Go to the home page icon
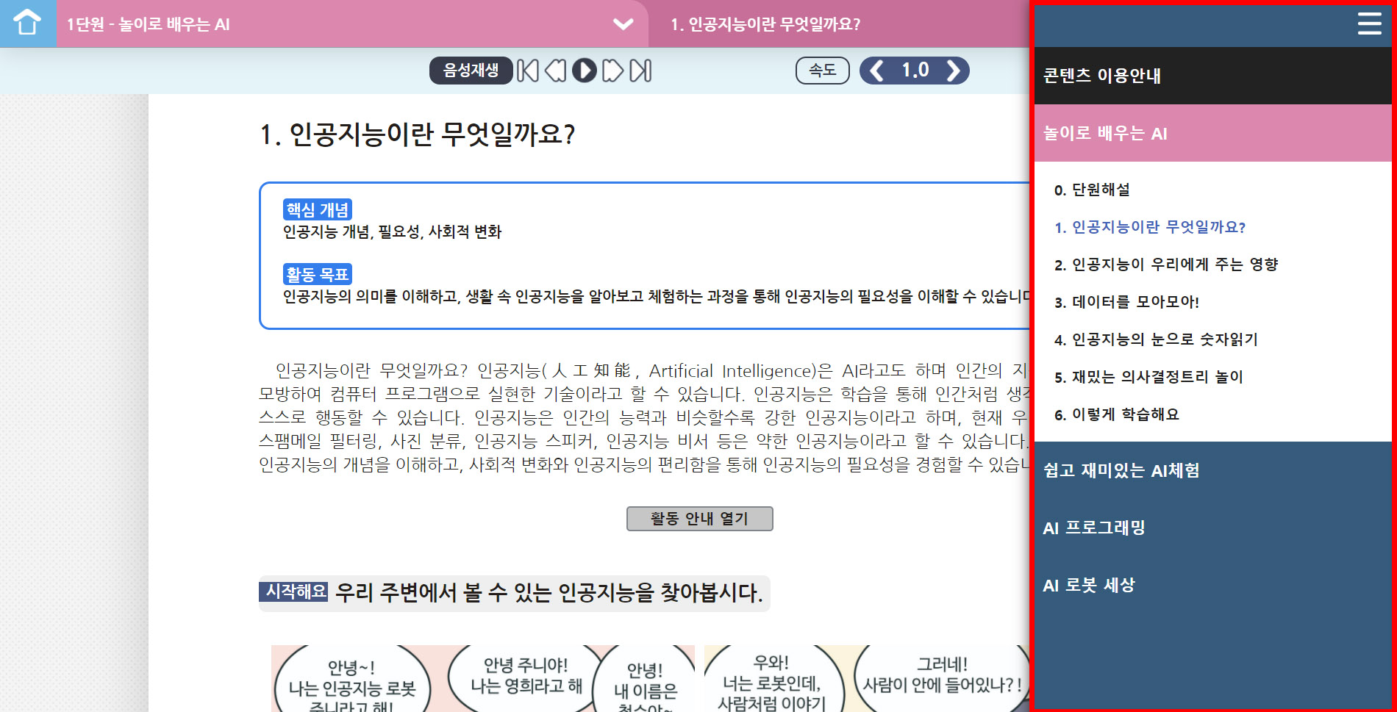Image resolution: width=1397 pixels, height=712 pixels. tap(28, 24)
